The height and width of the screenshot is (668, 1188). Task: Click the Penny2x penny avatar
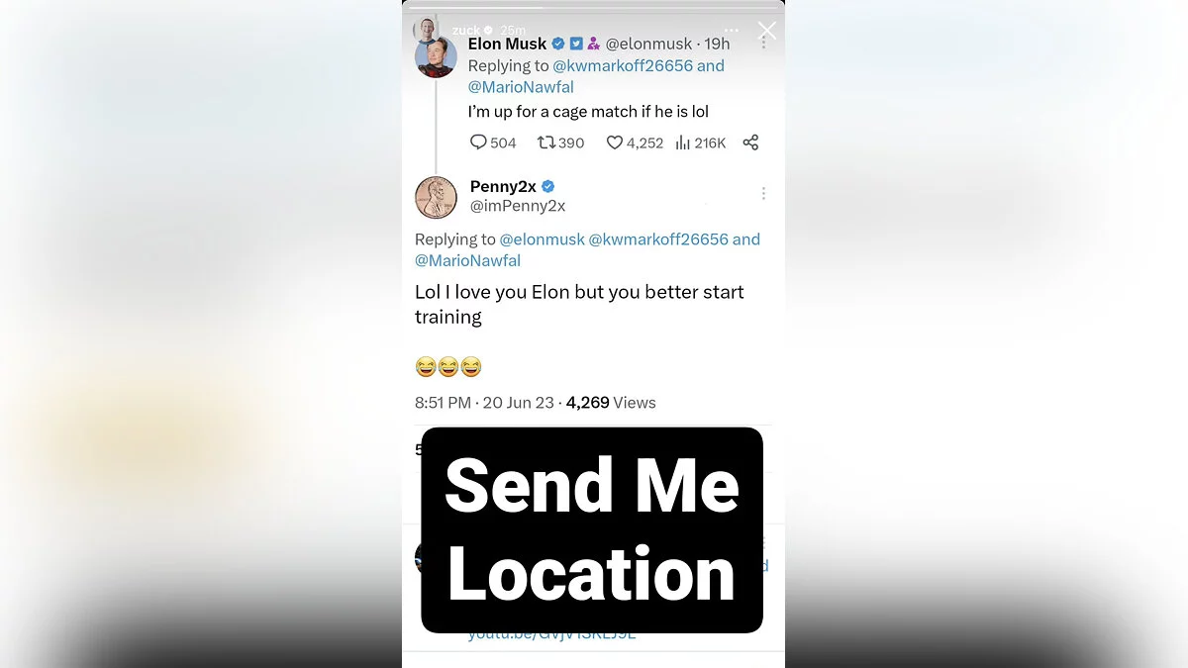point(436,197)
